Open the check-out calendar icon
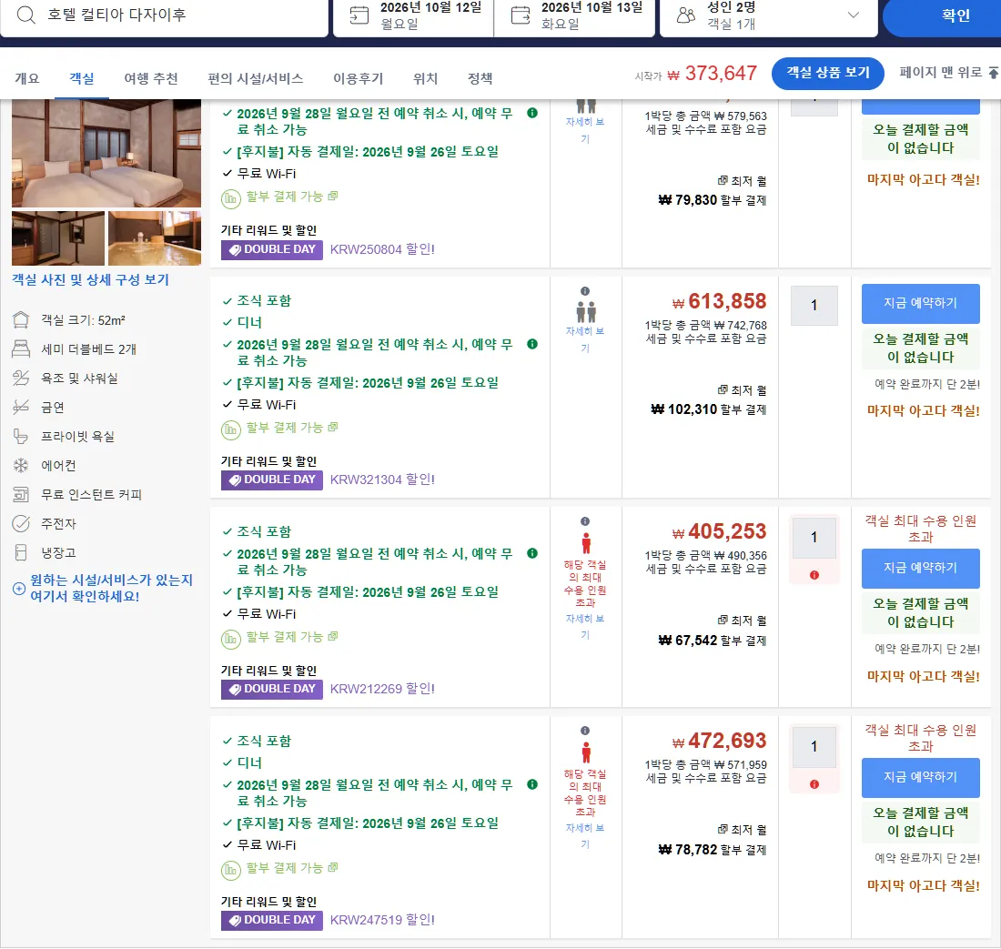 point(521,15)
